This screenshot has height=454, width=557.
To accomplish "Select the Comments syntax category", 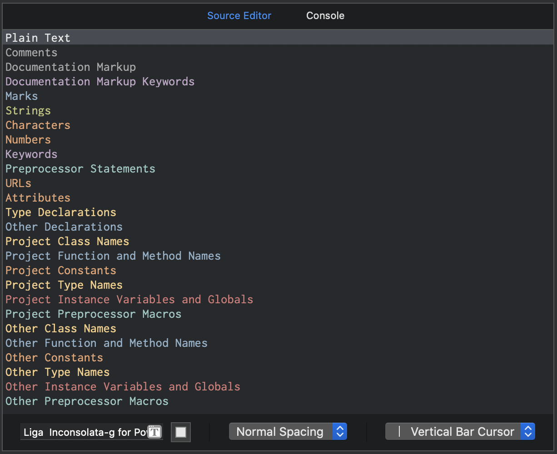I will pyautogui.click(x=32, y=52).
